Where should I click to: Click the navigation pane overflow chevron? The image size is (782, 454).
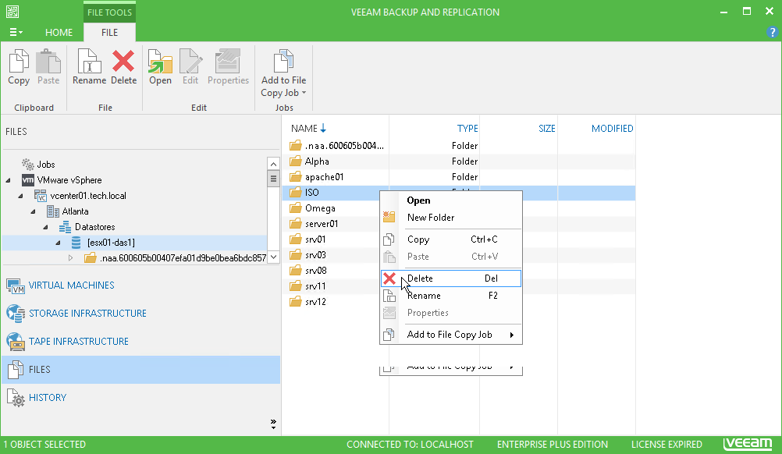click(273, 424)
